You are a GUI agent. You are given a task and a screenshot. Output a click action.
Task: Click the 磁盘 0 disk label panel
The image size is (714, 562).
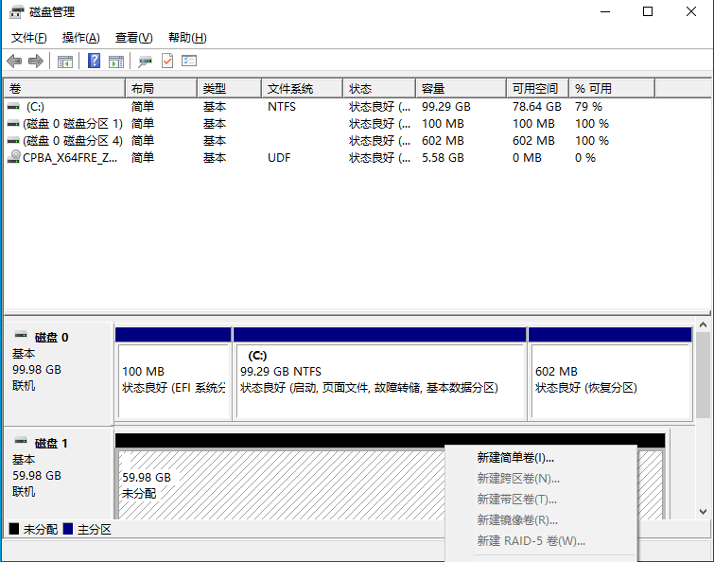(59, 374)
